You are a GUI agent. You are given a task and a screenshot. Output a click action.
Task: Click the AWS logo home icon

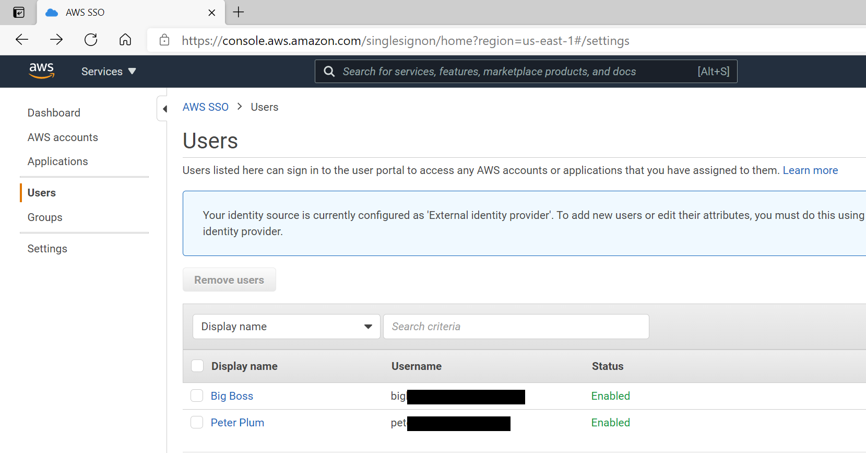(41, 71)
